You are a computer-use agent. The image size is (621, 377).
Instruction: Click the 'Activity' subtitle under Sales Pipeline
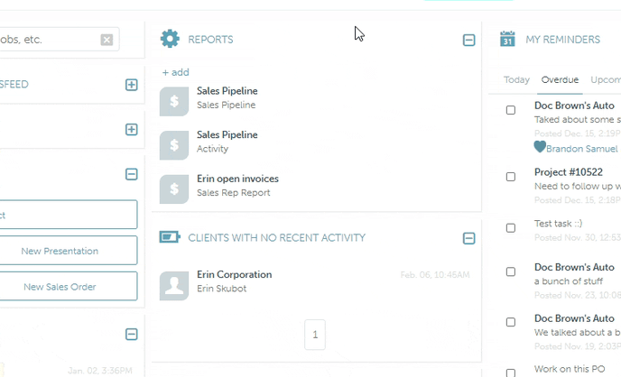click(x=212, y=149)
